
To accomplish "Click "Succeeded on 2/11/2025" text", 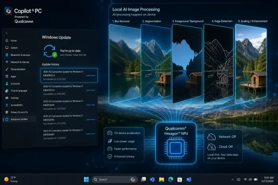I will point(55,123).
